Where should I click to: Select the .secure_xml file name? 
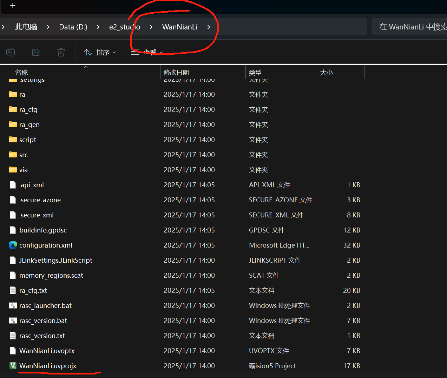[x=37, y=215]
